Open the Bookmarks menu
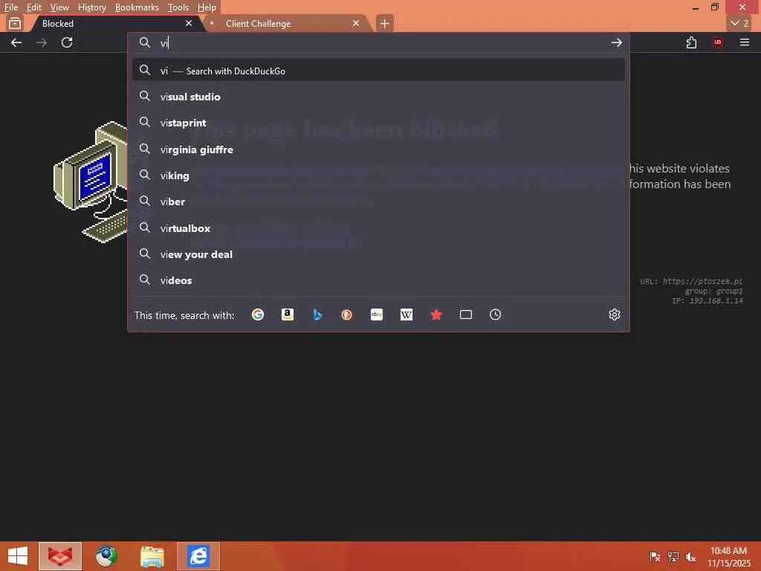 (137, 7)
